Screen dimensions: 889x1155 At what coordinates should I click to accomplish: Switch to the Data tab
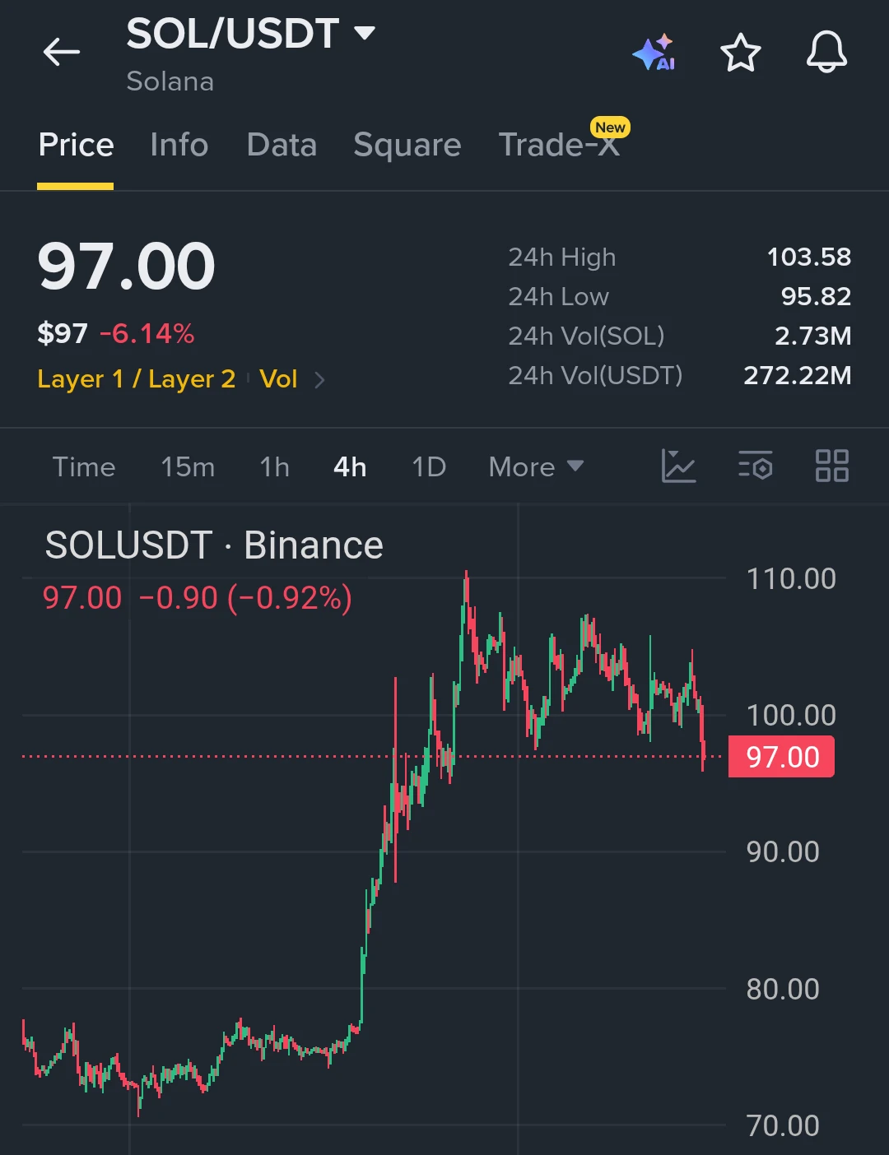point(282,145)
